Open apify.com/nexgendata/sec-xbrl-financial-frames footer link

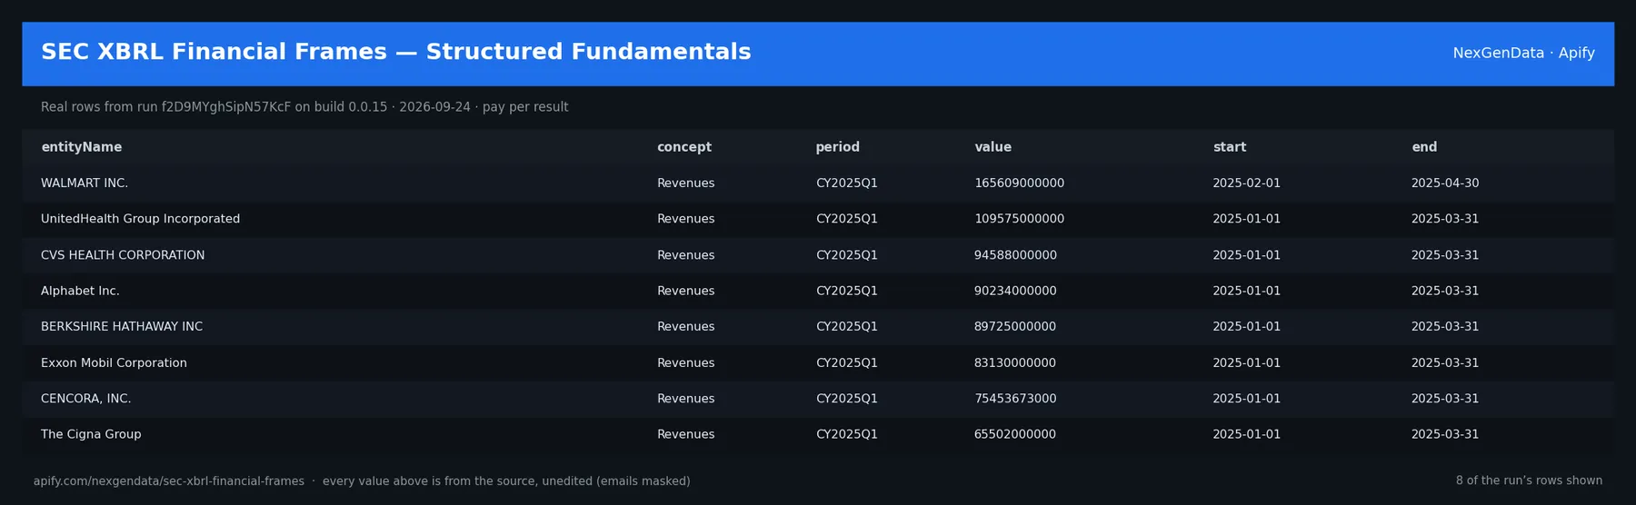pyautogui.click(x=169, y=481)
